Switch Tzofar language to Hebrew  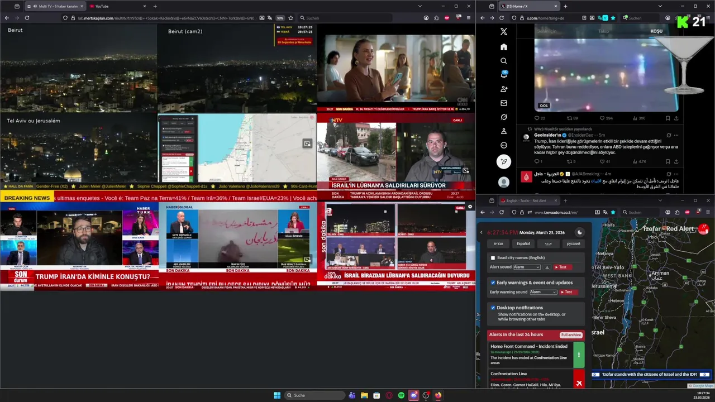pyautogui.click(x=498, y=243)
